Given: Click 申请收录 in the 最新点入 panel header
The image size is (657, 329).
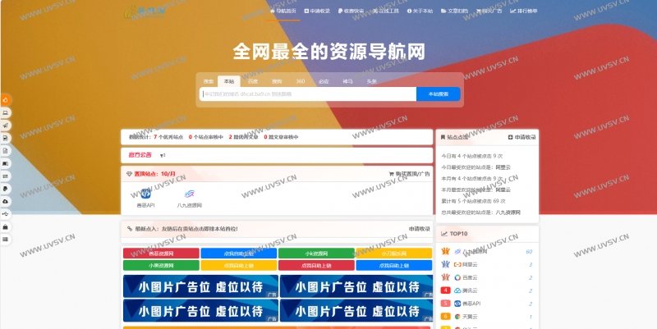Looking at the screenshot, I should 420,229.
